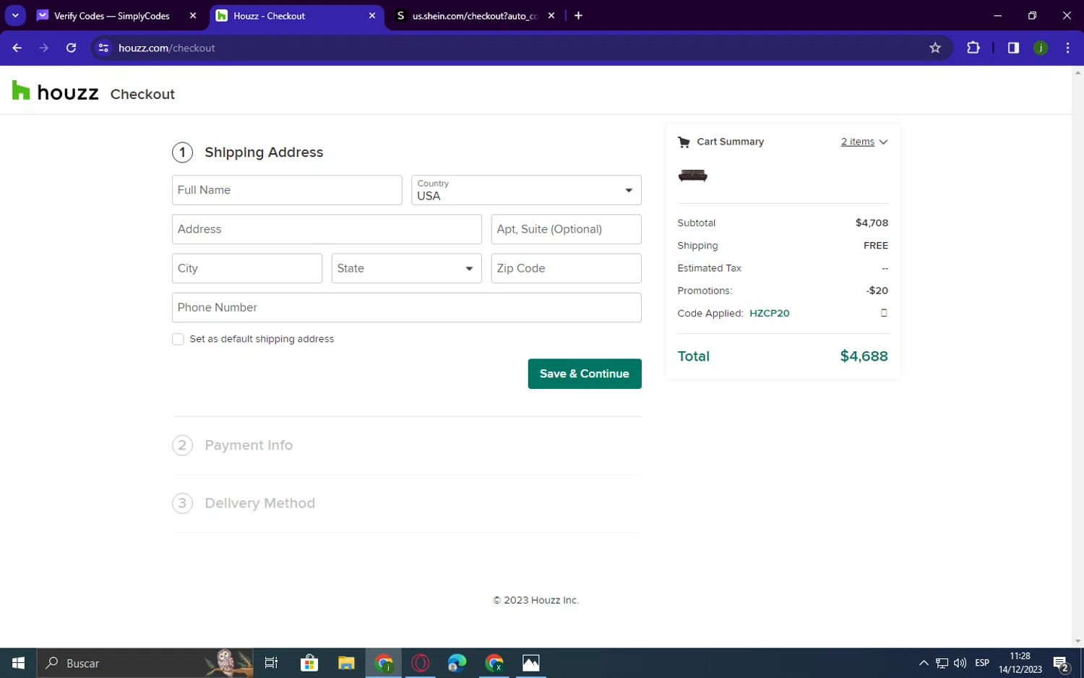Open the tab search dropdown
The height and width of the screenshot is (678, 1084).
[15, 15]
